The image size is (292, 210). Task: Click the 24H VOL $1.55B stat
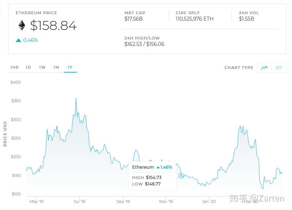[249, 16]
